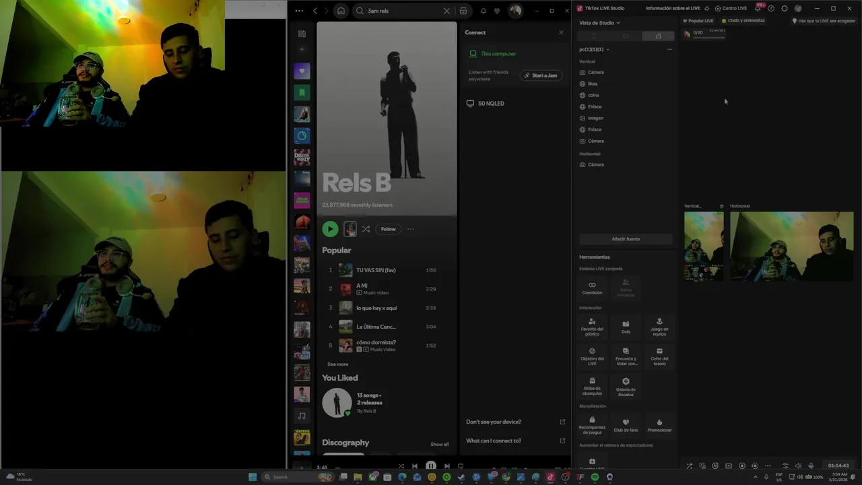The image size is (862, 485).
Task: Click the Añadir fuente button
Action: coord(626,239)
